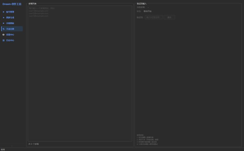This screenshot has height=151, width=244.
Task: Collapse the sidebar using the bottom arrow
Action: pyautogui.click(x=12, y=146)
